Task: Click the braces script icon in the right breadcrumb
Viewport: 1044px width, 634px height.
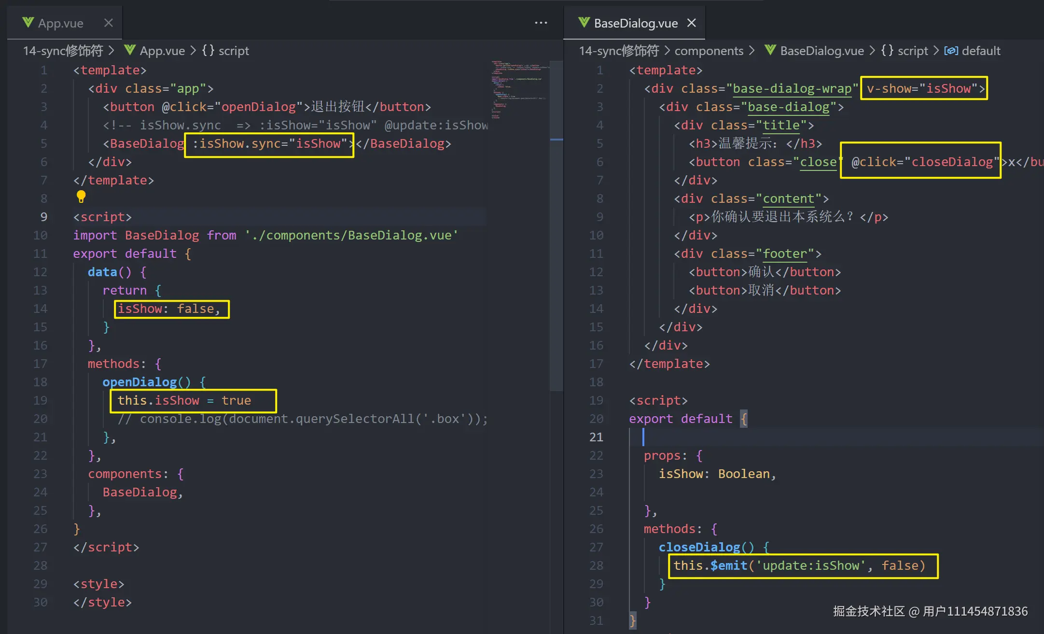Action: click(x=887, y=50)
